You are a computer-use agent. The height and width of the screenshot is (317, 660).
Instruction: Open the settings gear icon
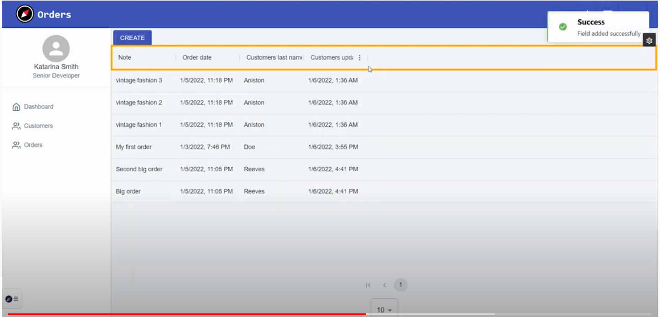click(649, 41)
